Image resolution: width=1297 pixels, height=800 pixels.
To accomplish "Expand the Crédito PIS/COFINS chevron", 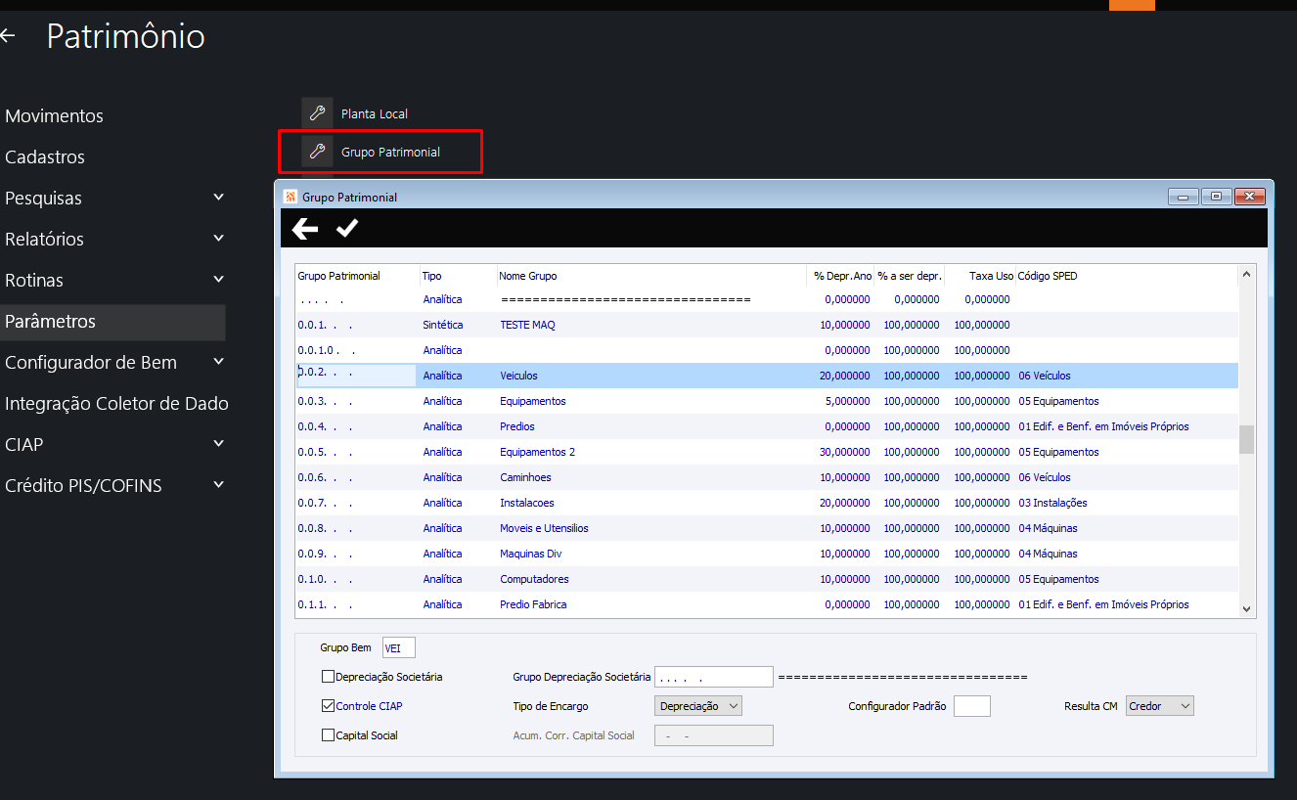I will (218, 485).
